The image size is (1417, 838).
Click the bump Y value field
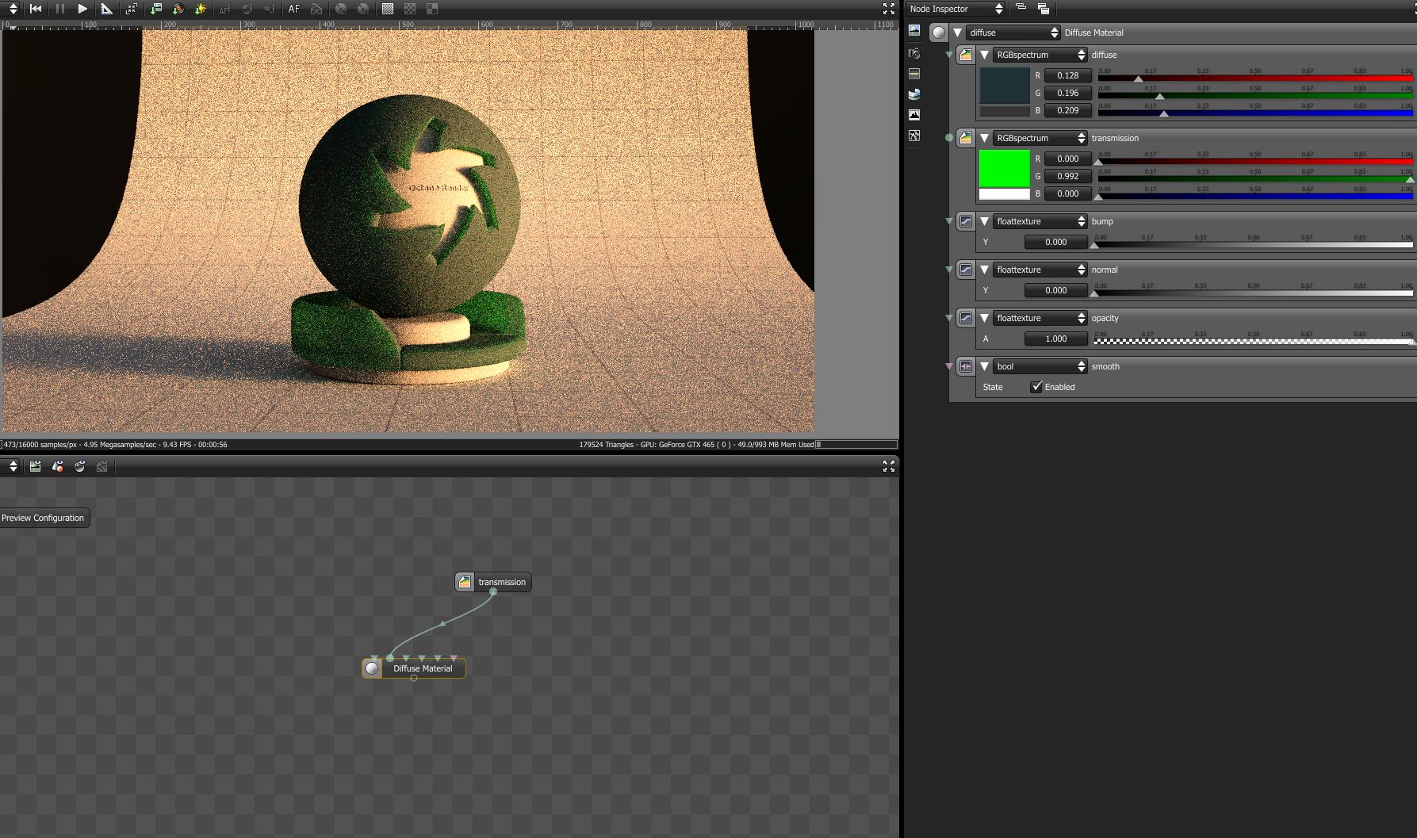pos(1056,242)
